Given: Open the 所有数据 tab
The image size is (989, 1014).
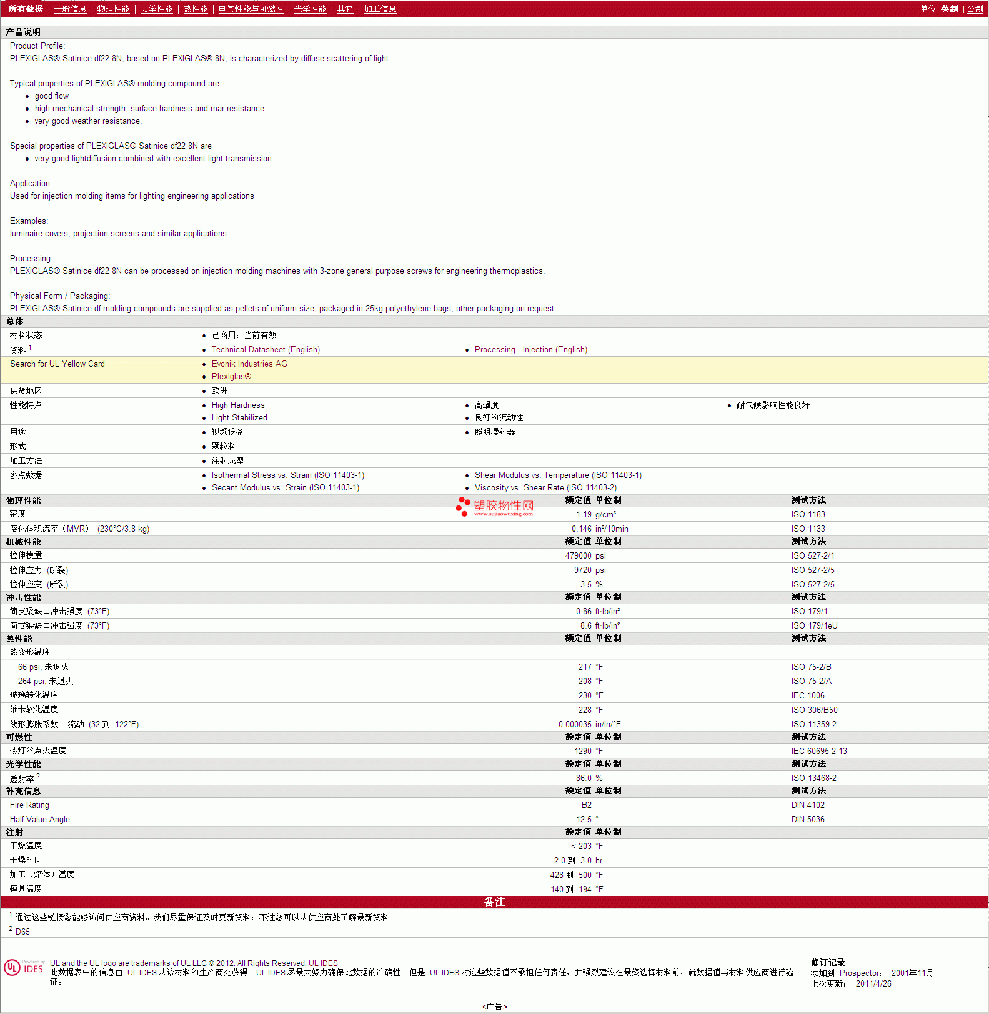Looking at the screenshot, I should [x=26, y=9].
